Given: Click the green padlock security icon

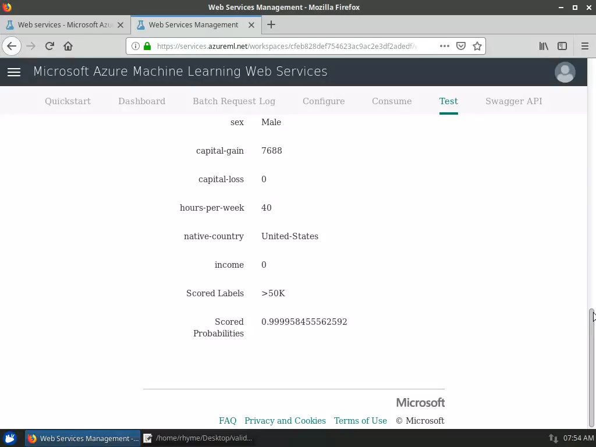Looking at the screenshot, I should tap(147, 46).
